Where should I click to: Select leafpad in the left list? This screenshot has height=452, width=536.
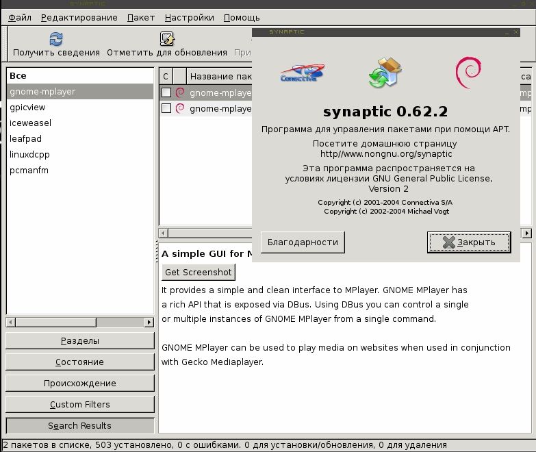[x=80, y=138]
